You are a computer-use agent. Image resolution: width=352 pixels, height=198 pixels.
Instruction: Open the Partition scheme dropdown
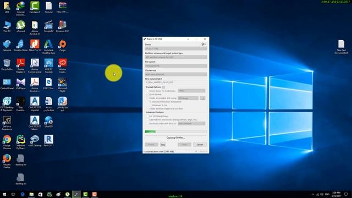point(176,57)
